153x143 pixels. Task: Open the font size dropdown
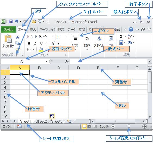pyautogui.click(x=66, y=37)
